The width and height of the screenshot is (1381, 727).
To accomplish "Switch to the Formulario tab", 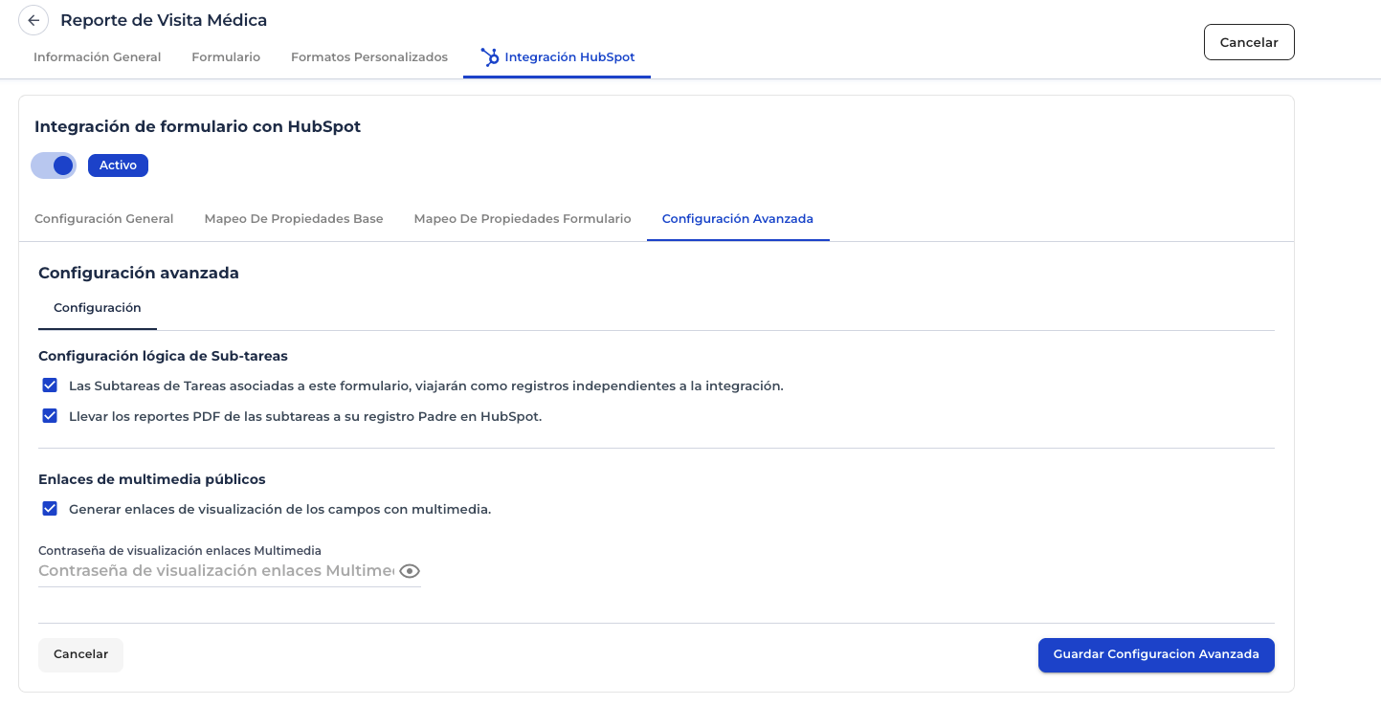I will pyautogui.click(x=226, y=57).
